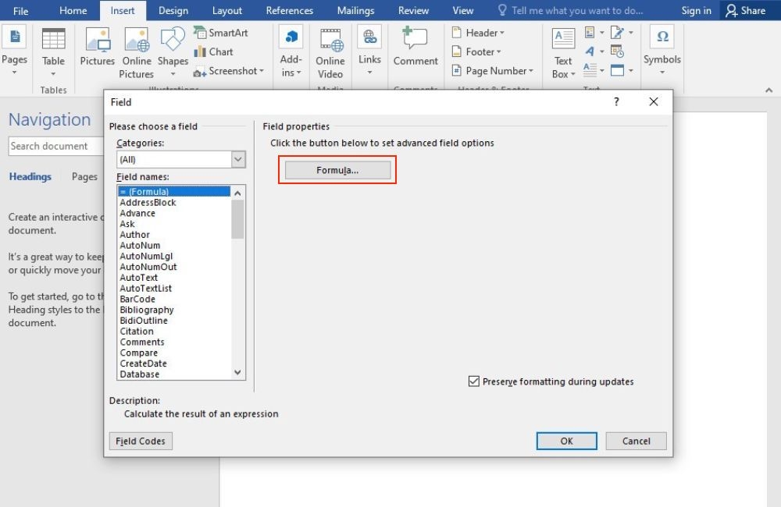The height and width of the screenshot is (507, 781).
Task: Click the dialog Help question mark
Action: tap(616, 102)
